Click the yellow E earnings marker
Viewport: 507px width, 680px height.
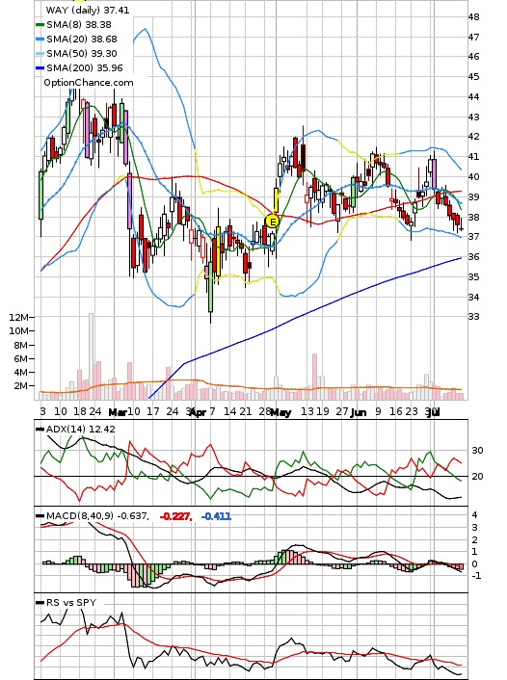click(272, 222)
